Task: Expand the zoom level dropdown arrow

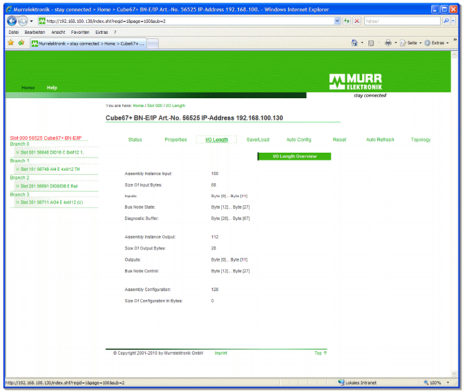Action: point(448,383)
